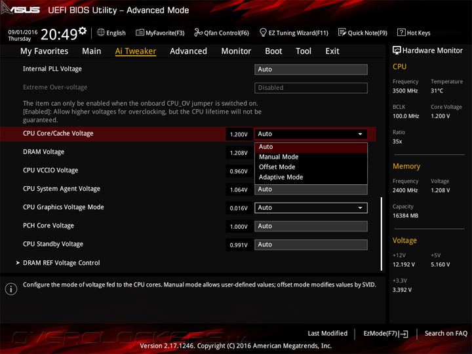Collapse CPU Core/Cache Voltage dropdown arrow

pos(360,134)
